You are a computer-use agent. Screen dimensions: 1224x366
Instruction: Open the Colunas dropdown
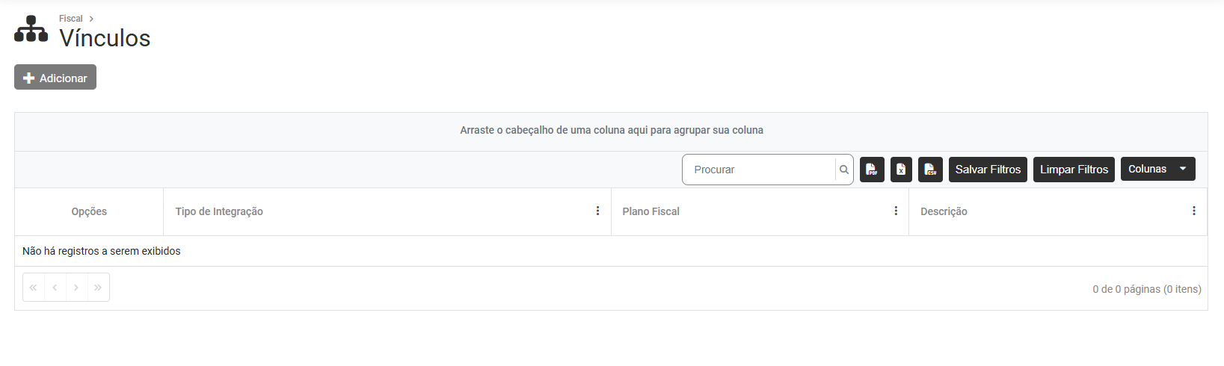(1157, 169)
